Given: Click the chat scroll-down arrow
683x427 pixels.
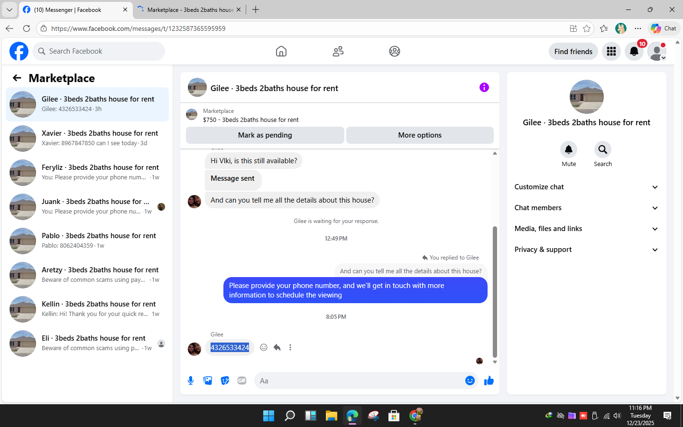Looking at the screenshot, I should [x=495, y=362].
